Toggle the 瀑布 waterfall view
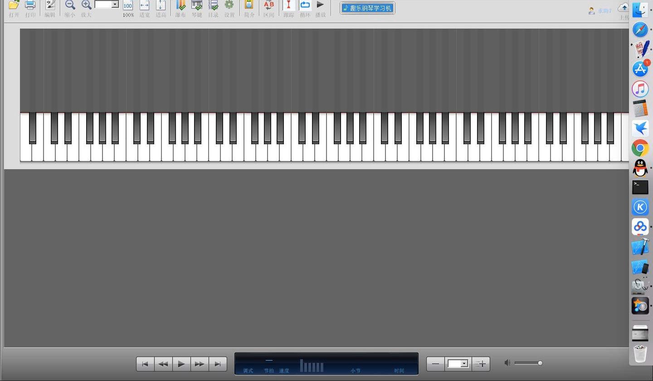This screenshot has width=653, height=381. tap(180, 8)
